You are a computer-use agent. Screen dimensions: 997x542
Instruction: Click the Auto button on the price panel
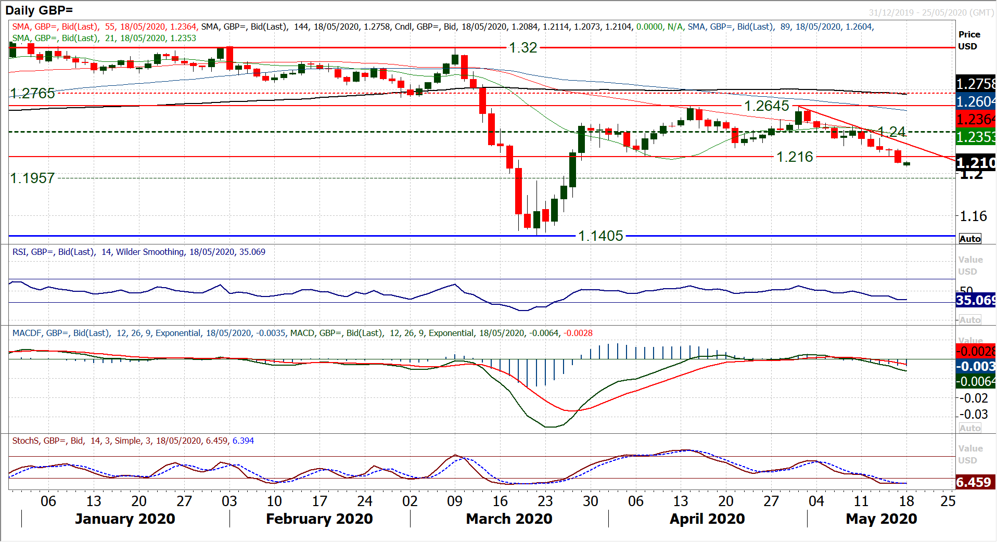point(970,239)
